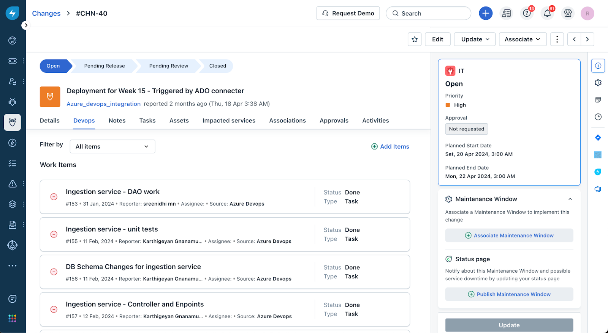Open the Update dropdown button
This screenshot has height=333, width=608.
click(x=475, y=39)
